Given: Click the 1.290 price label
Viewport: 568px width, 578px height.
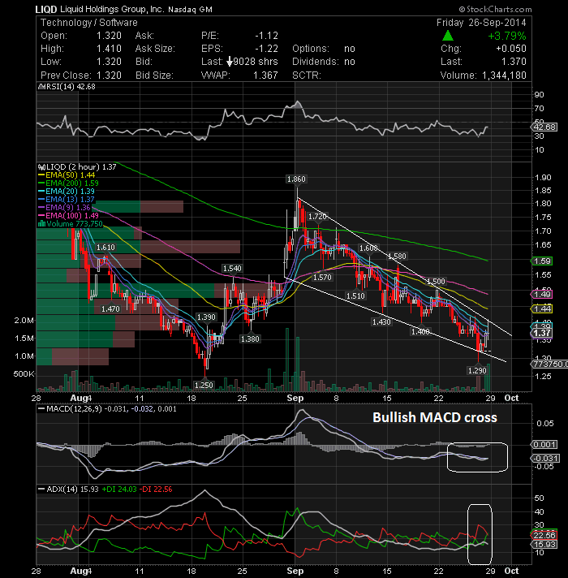Looking at the screenshot, I should [477, 371].
